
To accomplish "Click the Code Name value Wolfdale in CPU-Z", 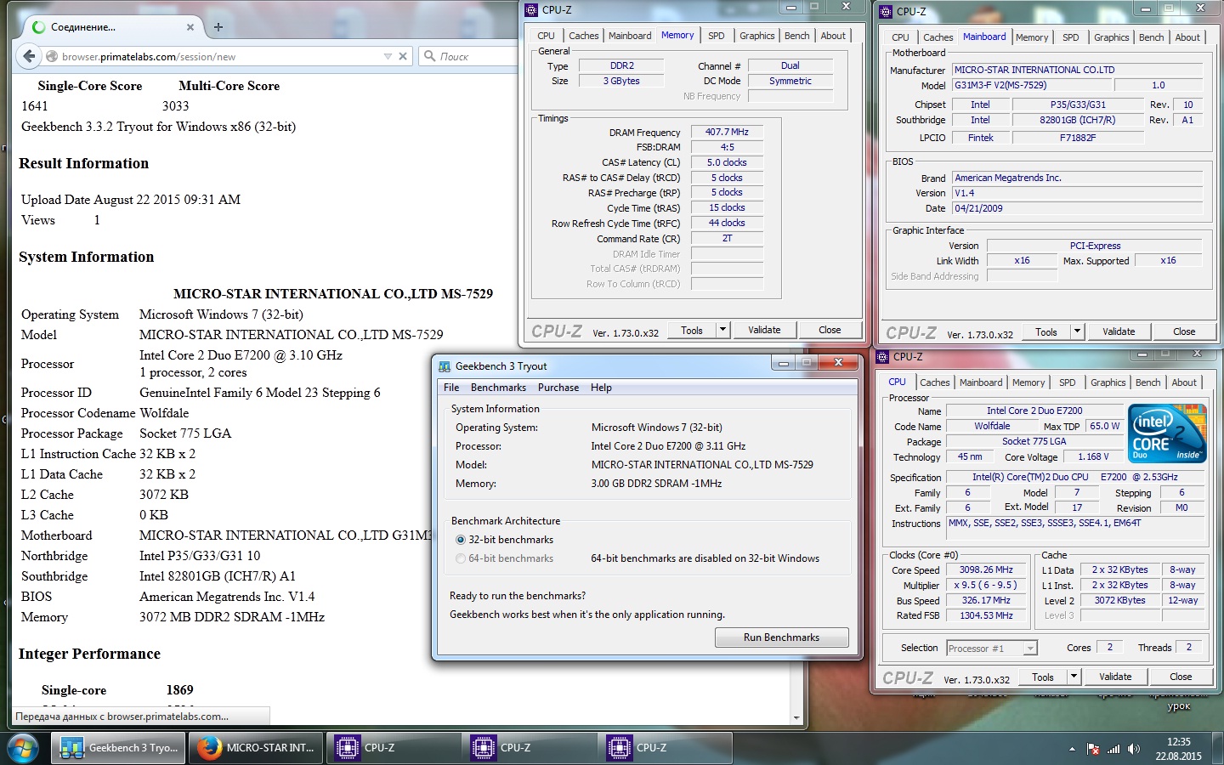I will click(992, 426).
